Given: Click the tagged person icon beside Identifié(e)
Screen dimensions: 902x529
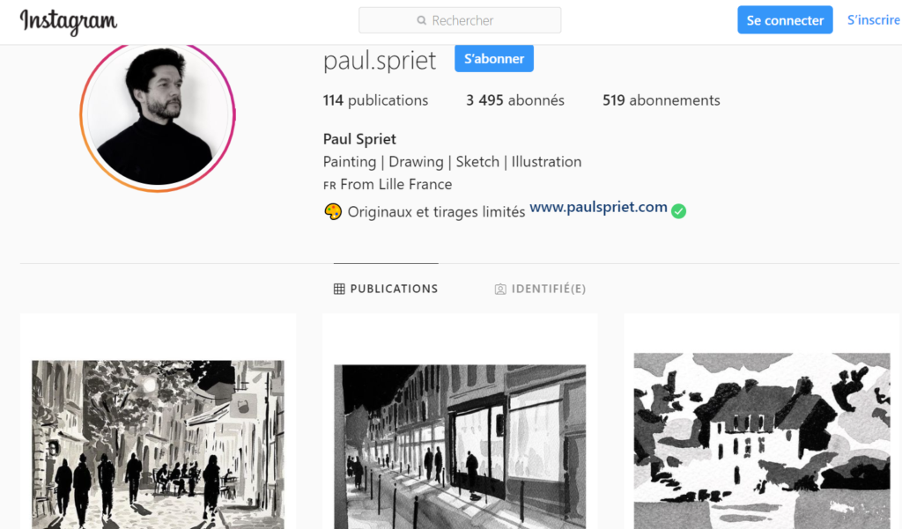Looking at the screenshot, I should (x=500, y=290).
